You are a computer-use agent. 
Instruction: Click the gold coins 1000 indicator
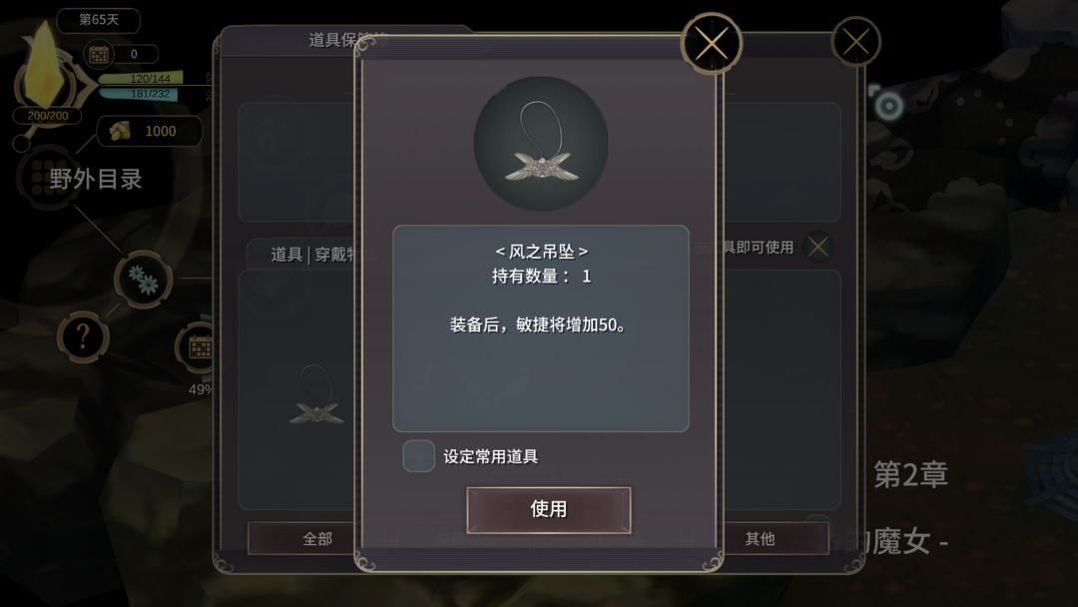150,131
